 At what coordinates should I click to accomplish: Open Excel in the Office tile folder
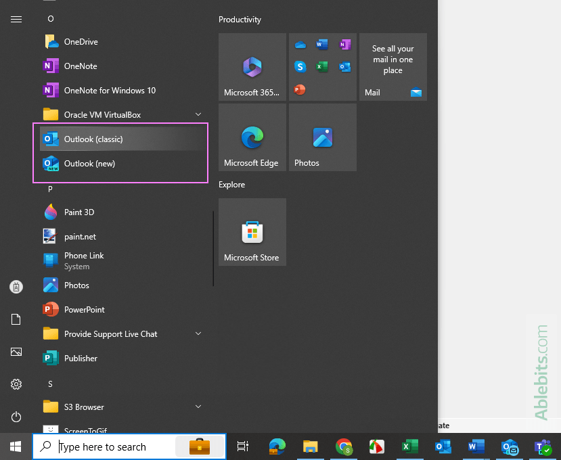(322, 66)
